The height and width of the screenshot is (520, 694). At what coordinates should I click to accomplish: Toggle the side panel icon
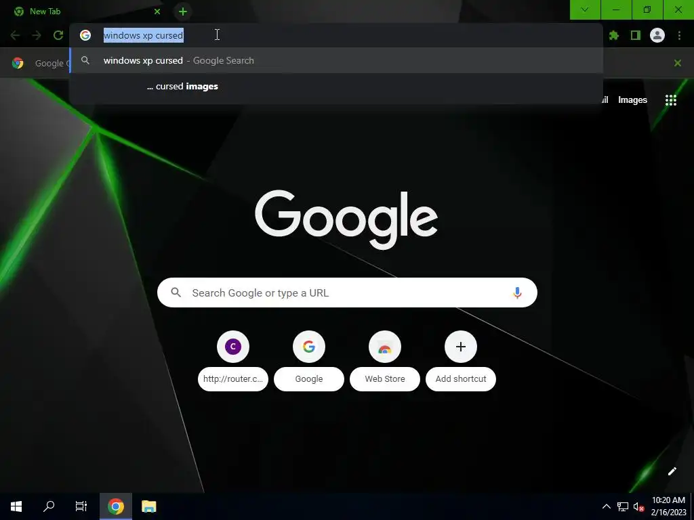[x=636, y=35]
